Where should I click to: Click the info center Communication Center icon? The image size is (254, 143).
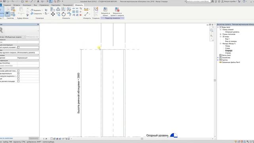tap(216, 1)
